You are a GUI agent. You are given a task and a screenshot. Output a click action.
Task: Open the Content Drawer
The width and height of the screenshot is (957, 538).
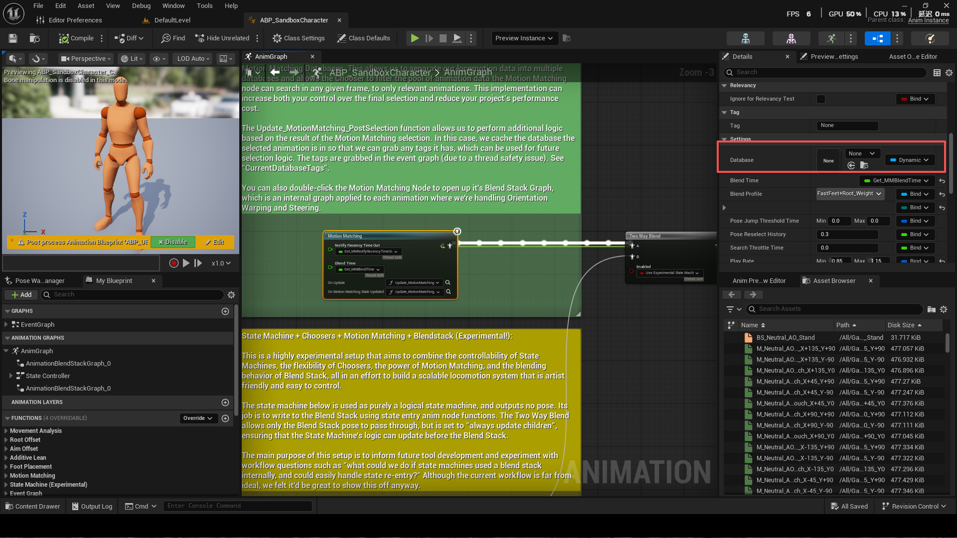33,506
